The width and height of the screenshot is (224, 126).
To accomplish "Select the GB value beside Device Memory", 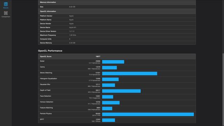I will (72, 43).
